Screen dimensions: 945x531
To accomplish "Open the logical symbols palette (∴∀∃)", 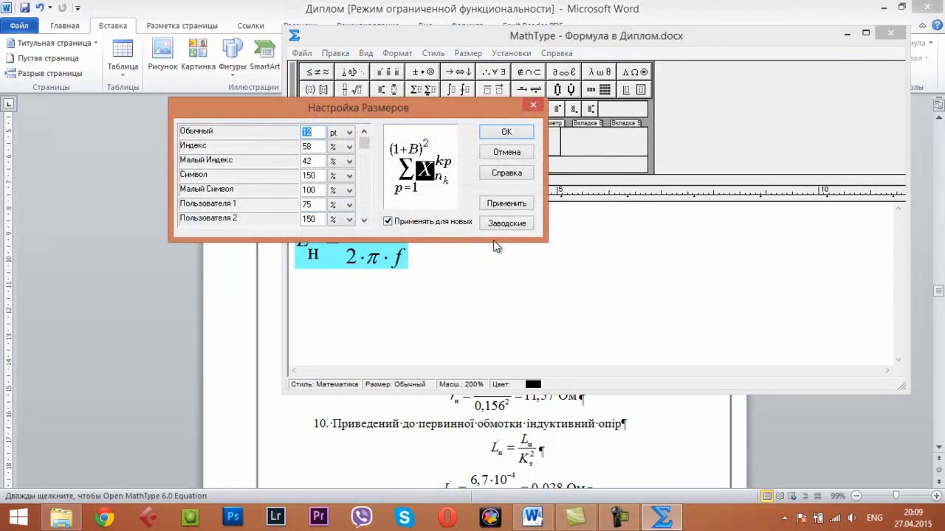I will click(x=494, y=72).
